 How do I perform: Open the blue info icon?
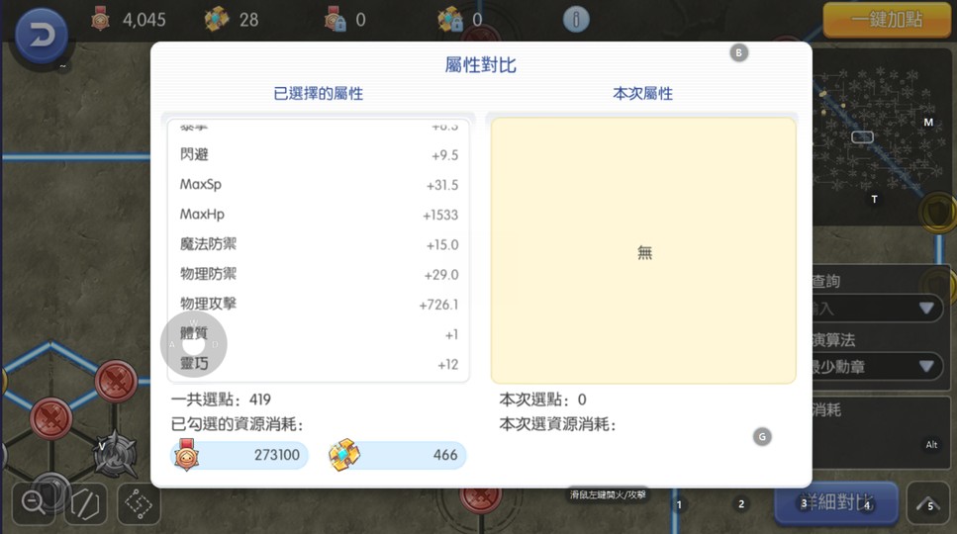[x=576, y=19]
